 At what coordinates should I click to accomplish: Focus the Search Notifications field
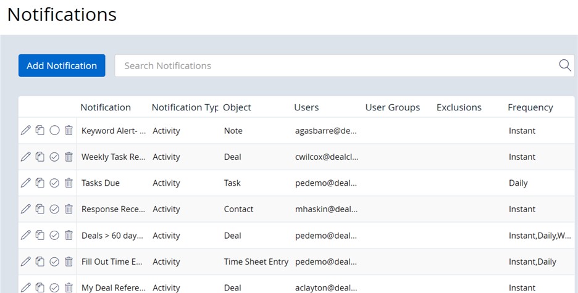[335, 65]
